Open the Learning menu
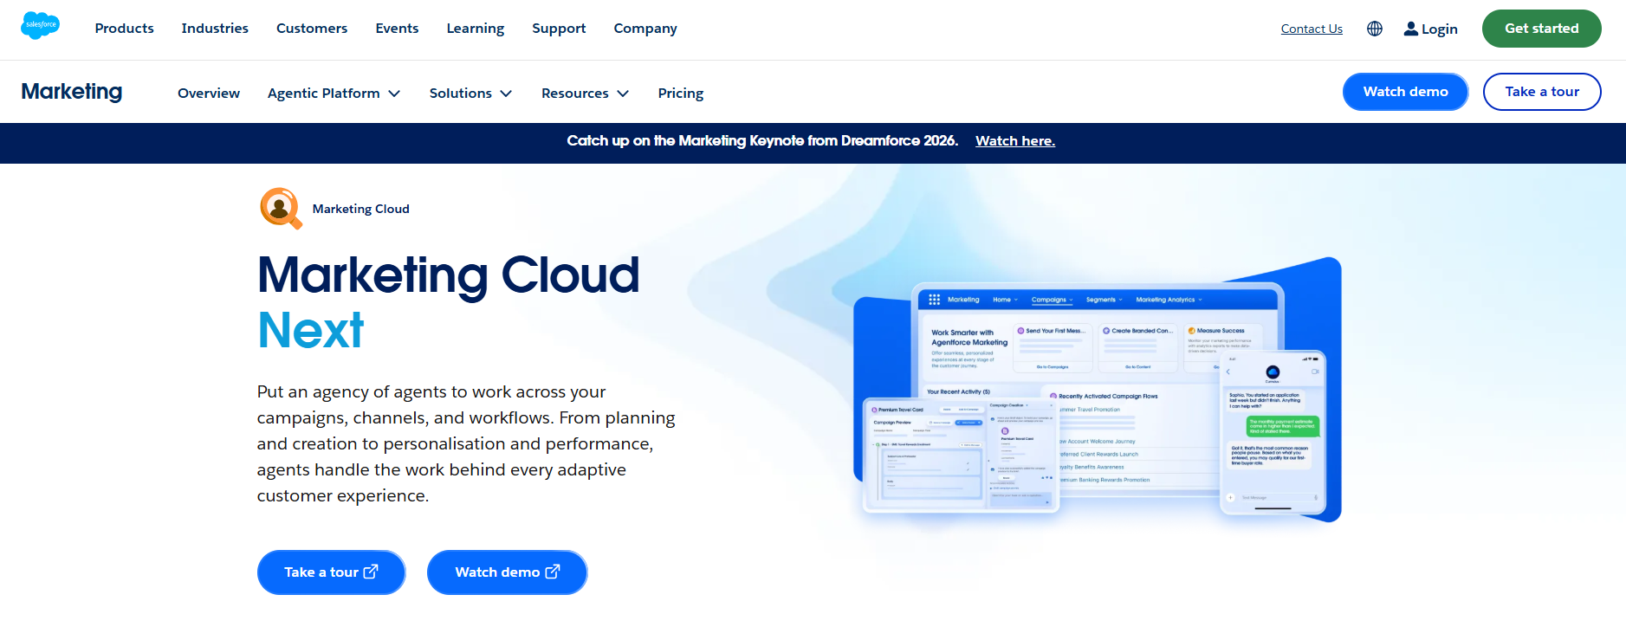The image size is (1626, 640). pos(476,29)
